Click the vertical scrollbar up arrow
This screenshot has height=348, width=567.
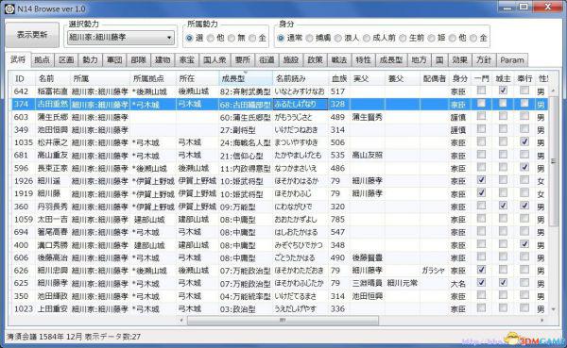553,91
